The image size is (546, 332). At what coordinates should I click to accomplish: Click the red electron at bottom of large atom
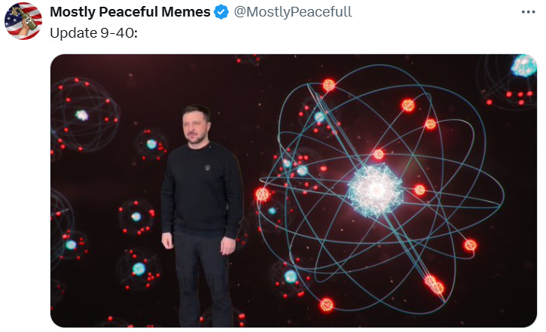327,304
